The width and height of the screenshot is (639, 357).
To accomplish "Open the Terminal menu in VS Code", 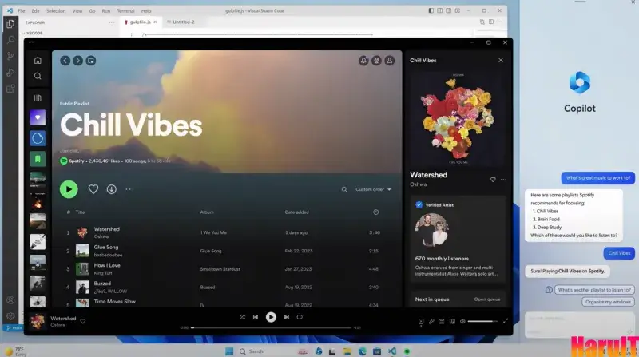I will [x=125, y=11].
